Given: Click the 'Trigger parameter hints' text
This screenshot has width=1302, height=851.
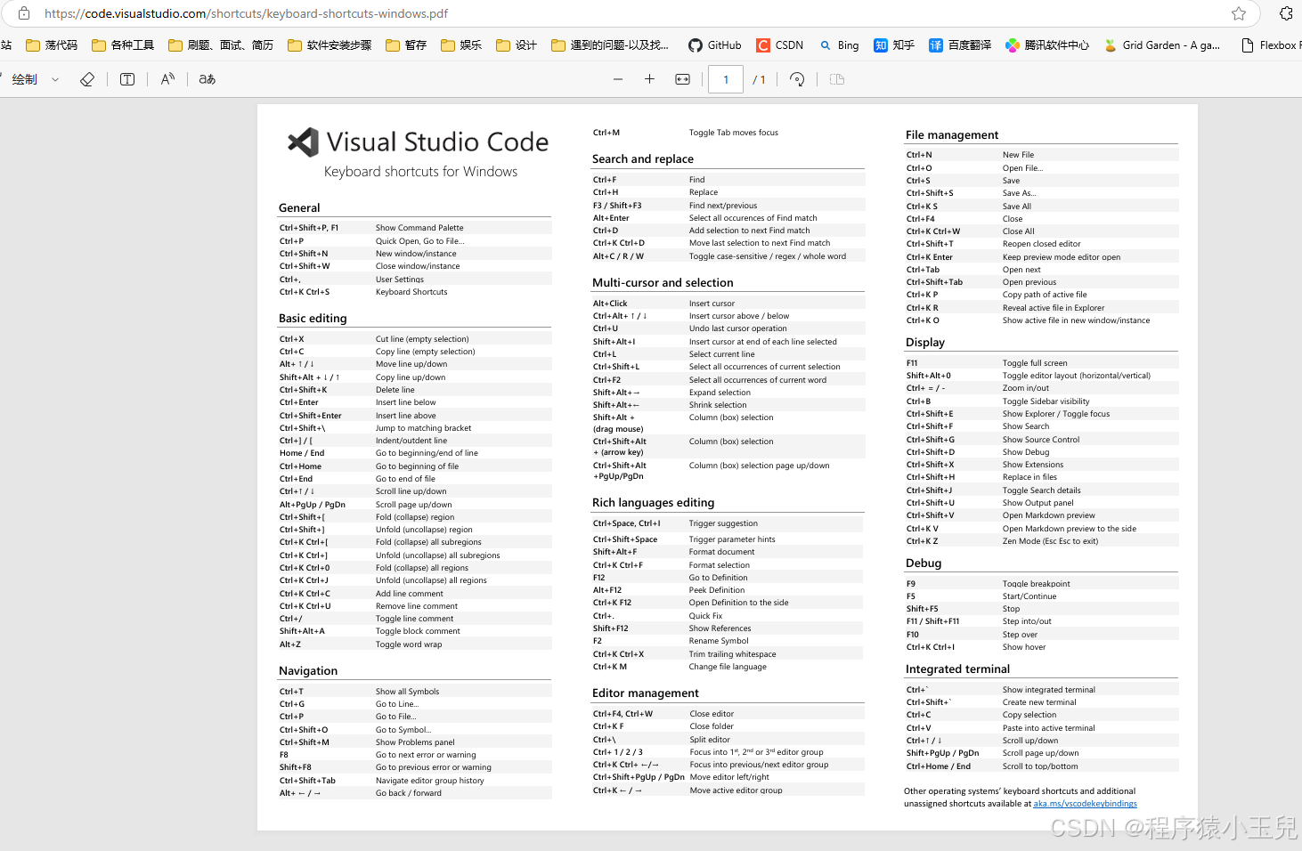Looking at the screenshot, I should point(731,539).
